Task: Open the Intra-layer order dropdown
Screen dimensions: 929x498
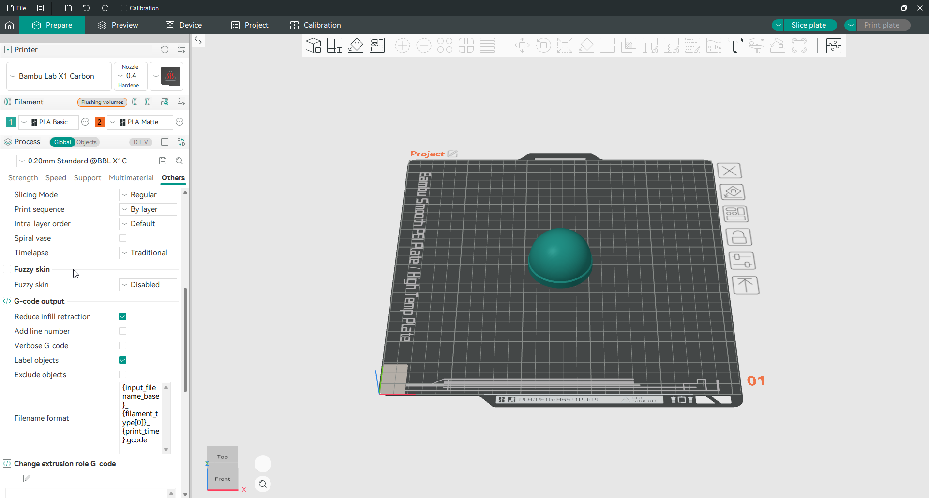Action: pyautogui.click(x=148, y=224)
